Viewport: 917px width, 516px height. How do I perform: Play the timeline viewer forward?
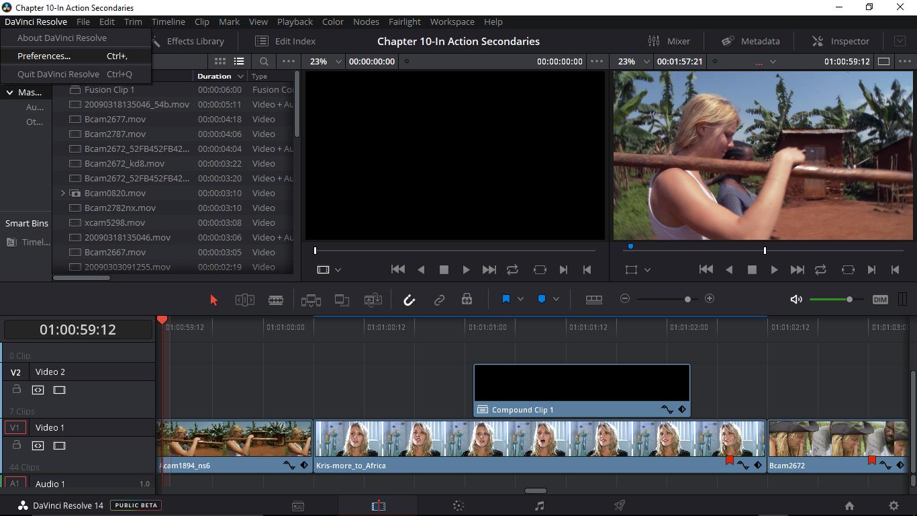pyautogui.click(x=774, y=269)
